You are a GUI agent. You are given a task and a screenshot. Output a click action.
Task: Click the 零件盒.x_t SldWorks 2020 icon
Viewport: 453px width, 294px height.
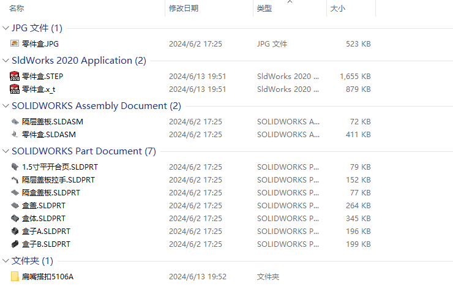point(15,89)
